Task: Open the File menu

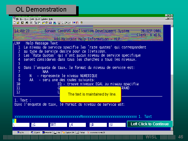Action: tap(18, 19)
